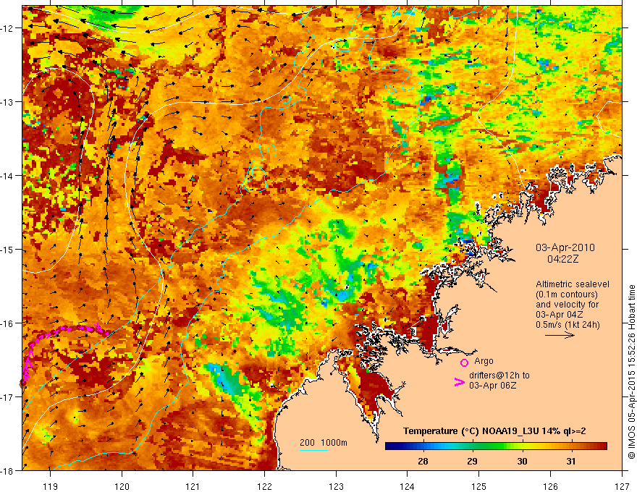Click the '30' colorbar tick label
Viewport: 637px width, 492px height.
click(x=522, y=461)
